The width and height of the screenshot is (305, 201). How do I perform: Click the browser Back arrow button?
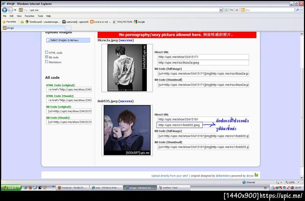pyautogui.click(x=5, y=10)
